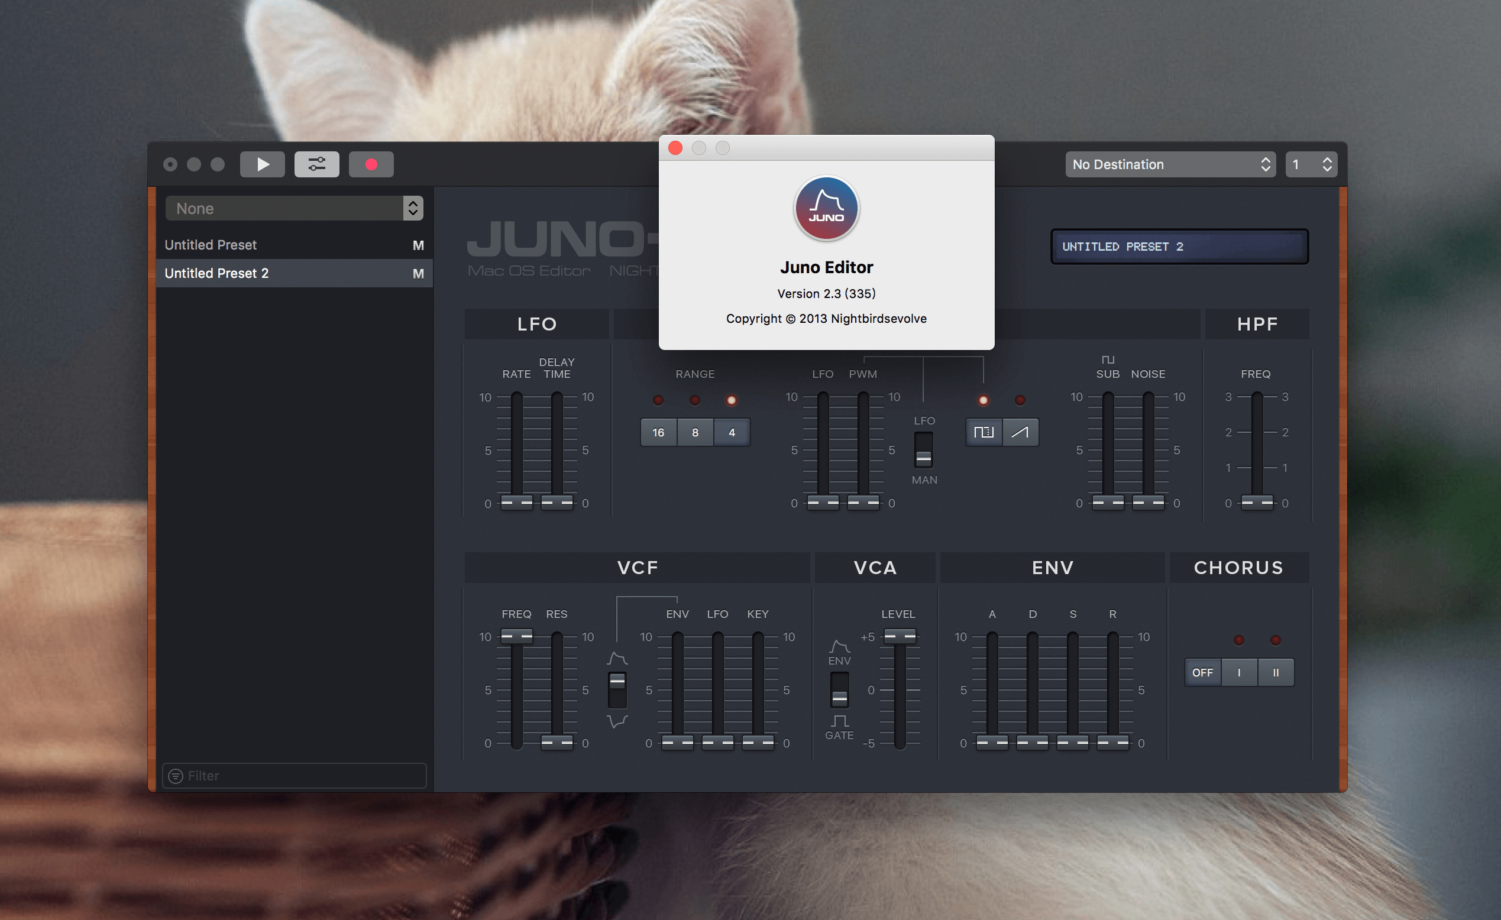Toggle the VCF envelope polarity switch
The width and height of the screenshot is (1501, 920).
click(x=617, y=690)
